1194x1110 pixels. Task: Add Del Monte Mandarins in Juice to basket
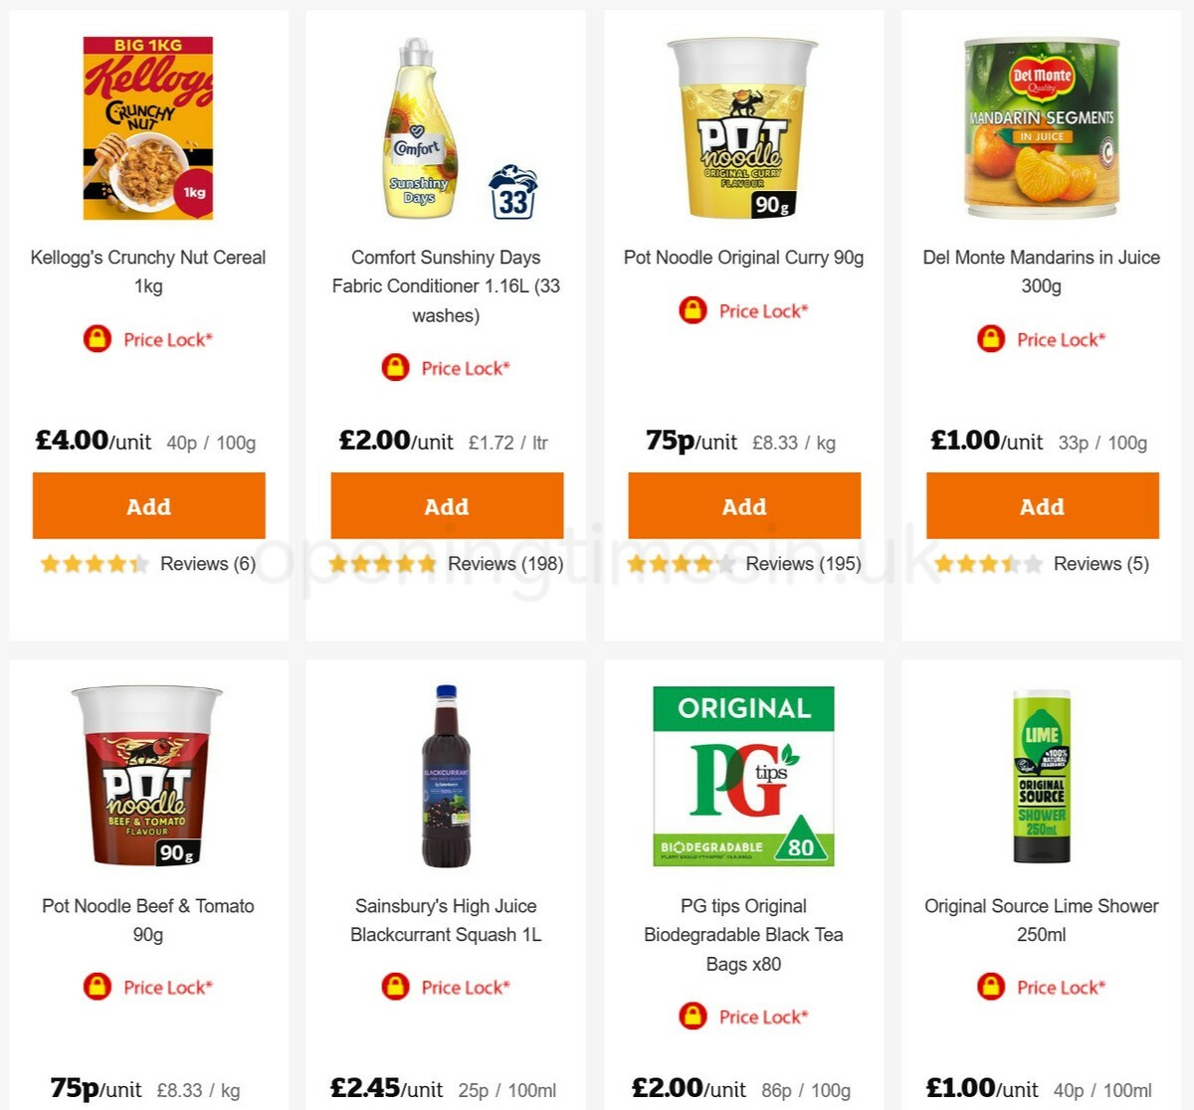(x=1042, y=505)
